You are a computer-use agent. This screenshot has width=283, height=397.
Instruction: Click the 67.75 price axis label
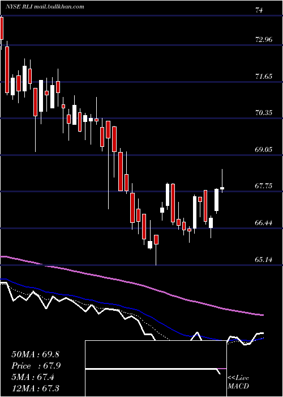(264, 186)
